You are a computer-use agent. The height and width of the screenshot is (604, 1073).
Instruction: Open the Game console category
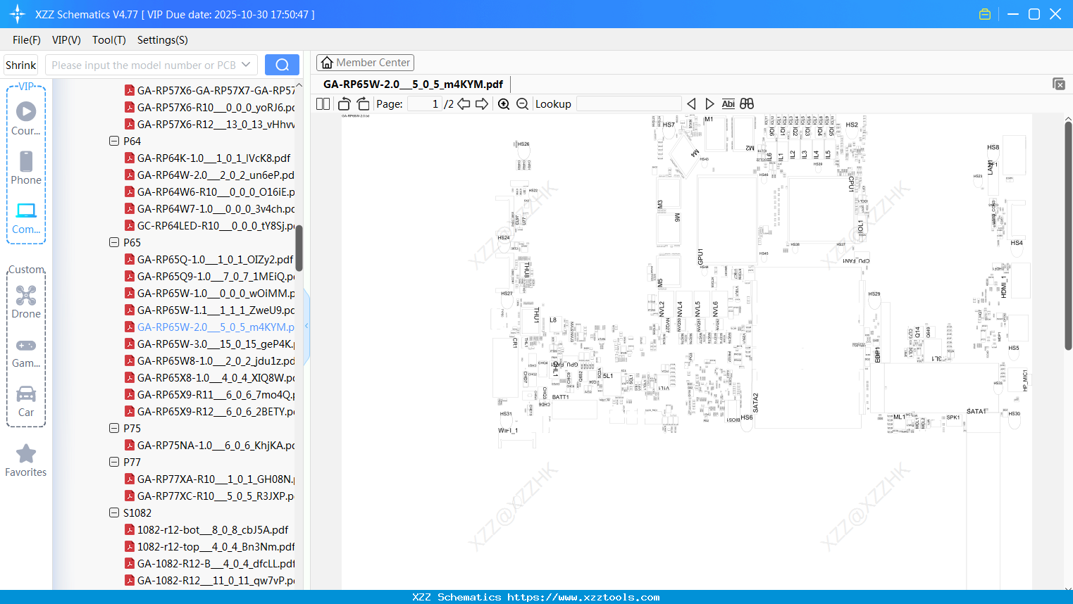pyautogui.click(x=26, y=353)
